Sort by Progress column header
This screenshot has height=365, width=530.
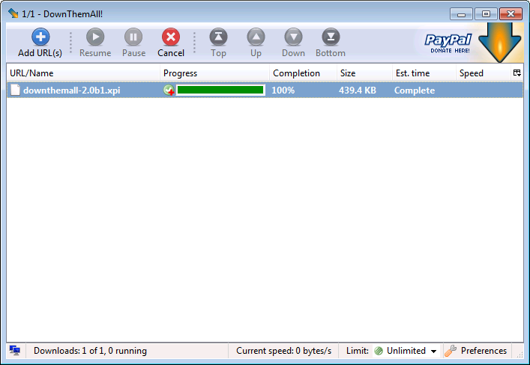(214, 73)
